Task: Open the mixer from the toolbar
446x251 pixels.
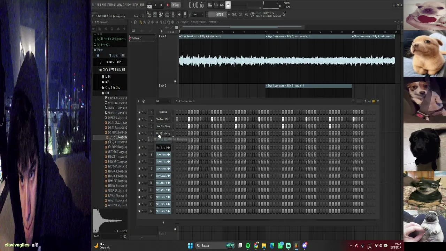Action: pos(173,14)
